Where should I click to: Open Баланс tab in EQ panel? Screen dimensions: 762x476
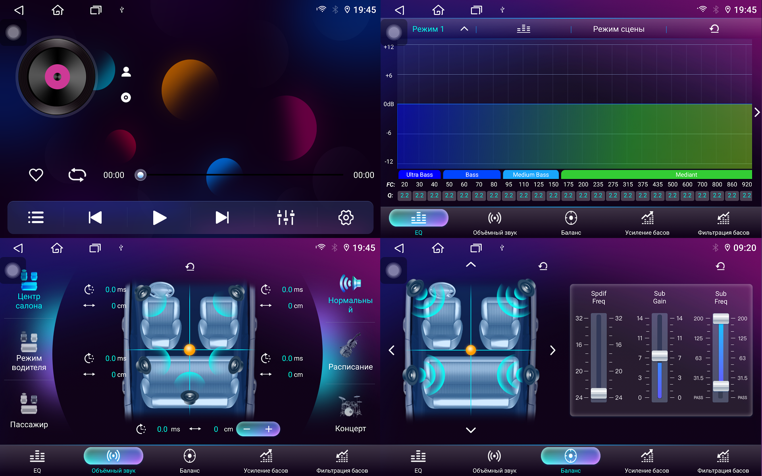571,223
